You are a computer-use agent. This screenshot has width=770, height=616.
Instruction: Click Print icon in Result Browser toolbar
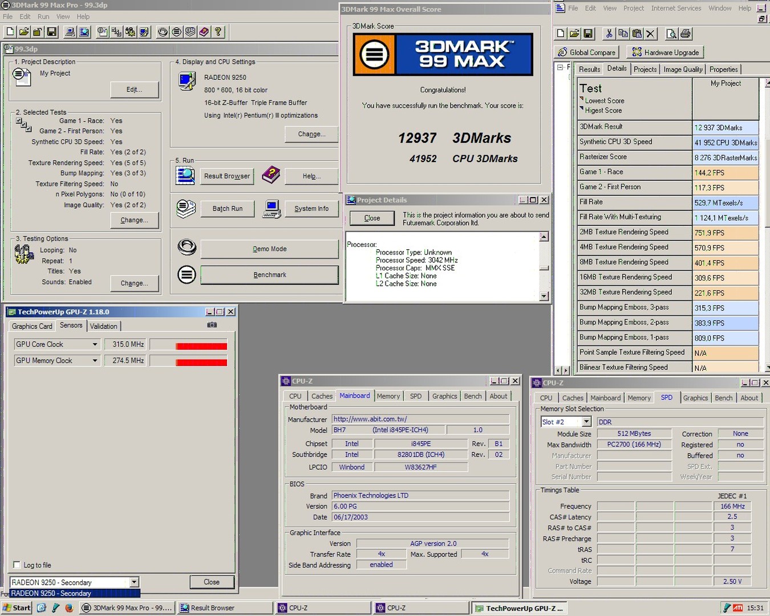(685, 34)
